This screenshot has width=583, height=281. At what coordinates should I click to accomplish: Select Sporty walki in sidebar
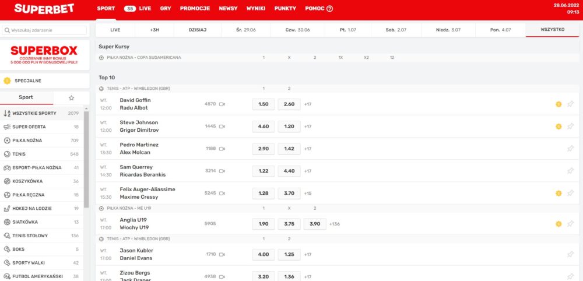[x=41, y=263]
